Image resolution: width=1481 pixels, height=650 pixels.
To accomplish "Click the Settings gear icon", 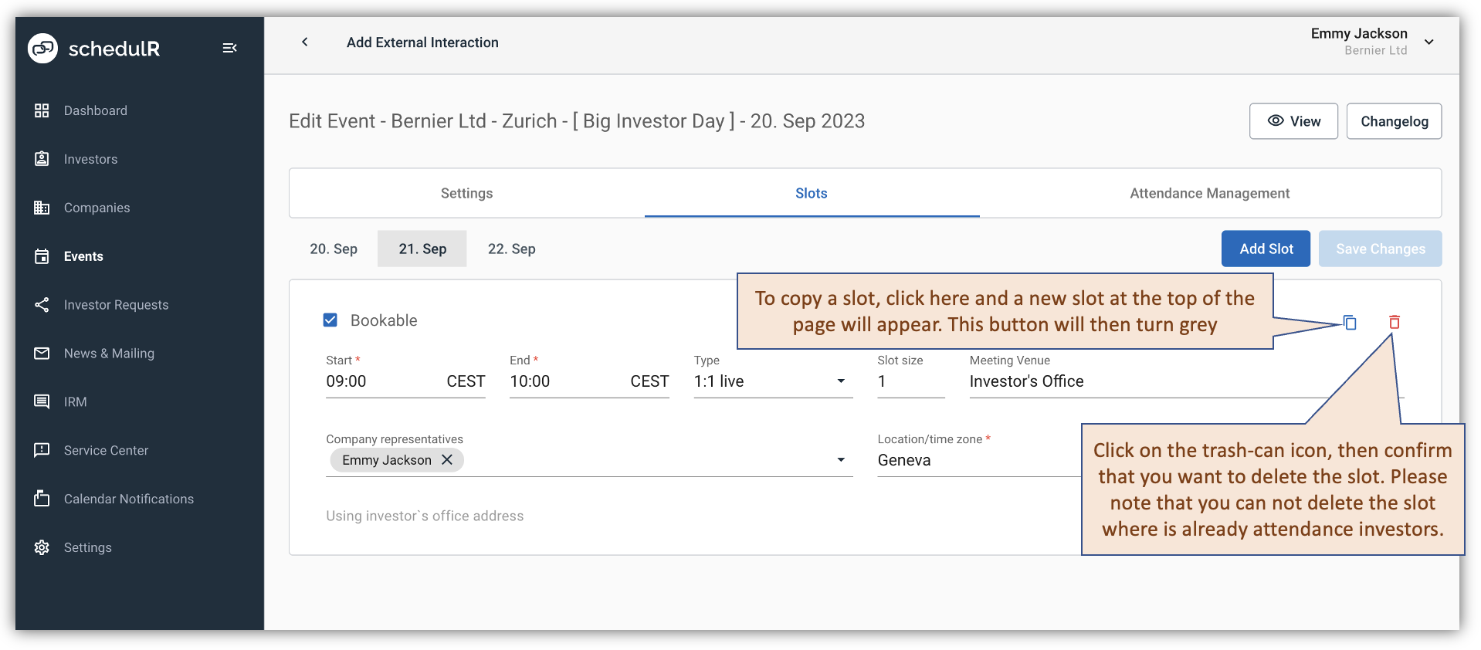I will pyautogui.click(x=42, y=547).
